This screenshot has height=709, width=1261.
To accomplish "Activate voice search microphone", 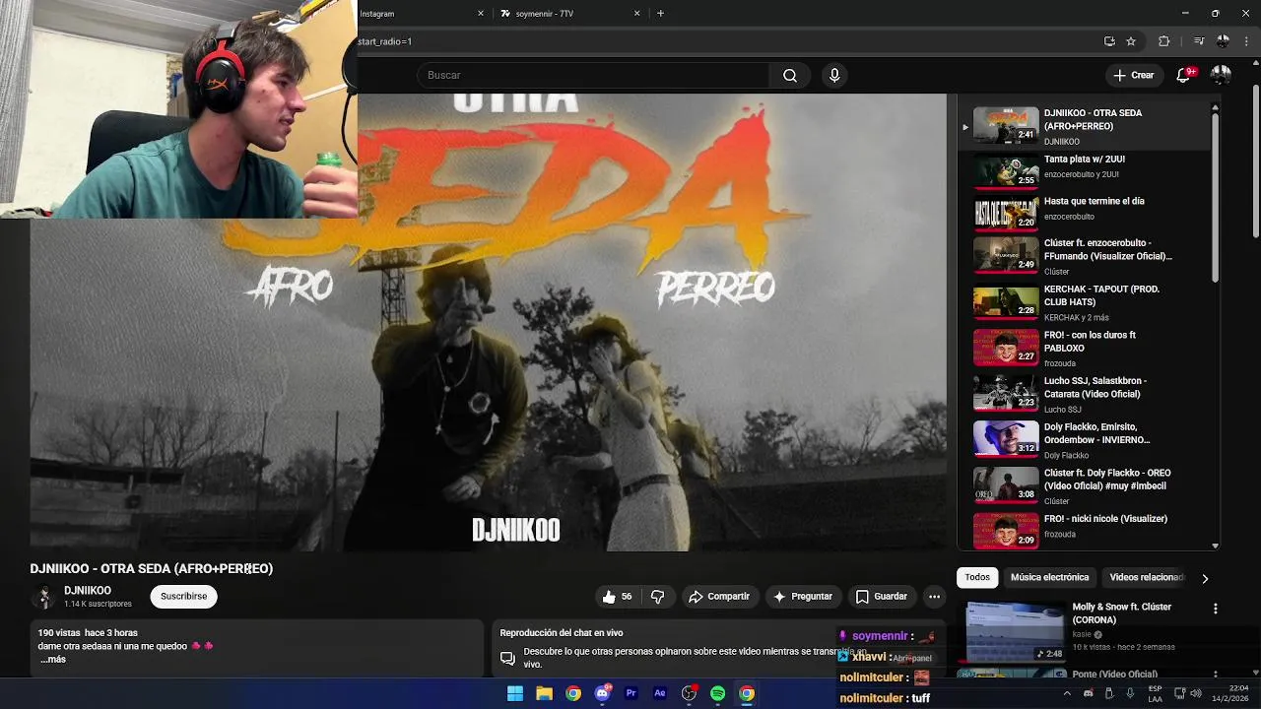I will (834, 75).
